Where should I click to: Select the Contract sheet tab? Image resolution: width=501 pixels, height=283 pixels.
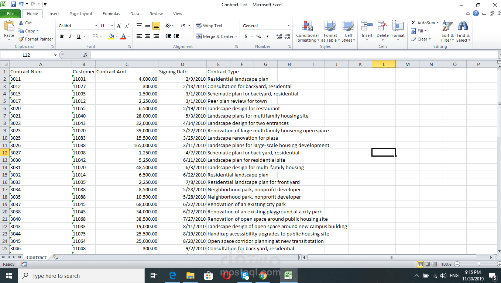pyautogui.click(x=37, y=257)
